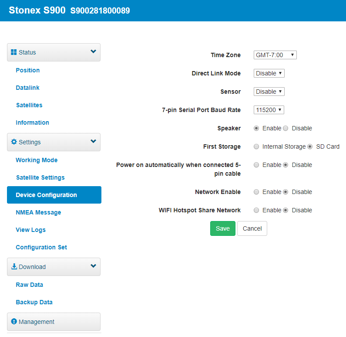Set Network Enable to Enable
Image resolution: width=346 pixels, height=337 pixels.
pyautogui.click(x=256, y=192)
